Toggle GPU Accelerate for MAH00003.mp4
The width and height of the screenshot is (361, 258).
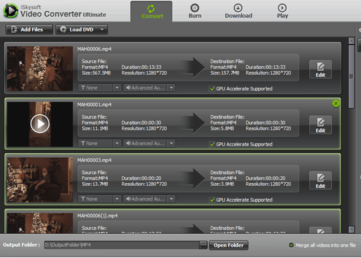(212, 200)
